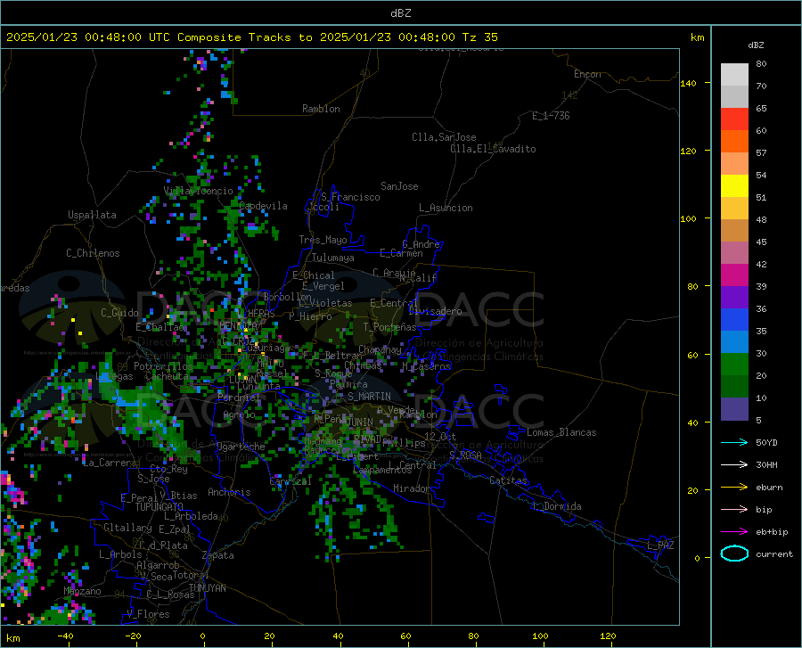Click the Carrizal place label

(291, 482)
